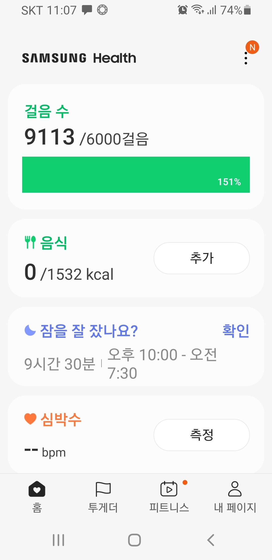Tap the 0 /1532 kcal food intake value

(x=69, y=272)
